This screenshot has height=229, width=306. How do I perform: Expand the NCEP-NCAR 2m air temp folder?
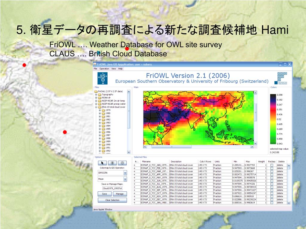(x=96, y=101)
